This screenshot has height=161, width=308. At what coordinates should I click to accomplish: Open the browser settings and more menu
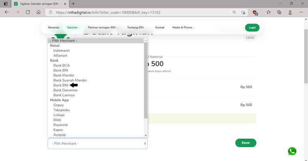pyautogui.click(x=301, y=12)
